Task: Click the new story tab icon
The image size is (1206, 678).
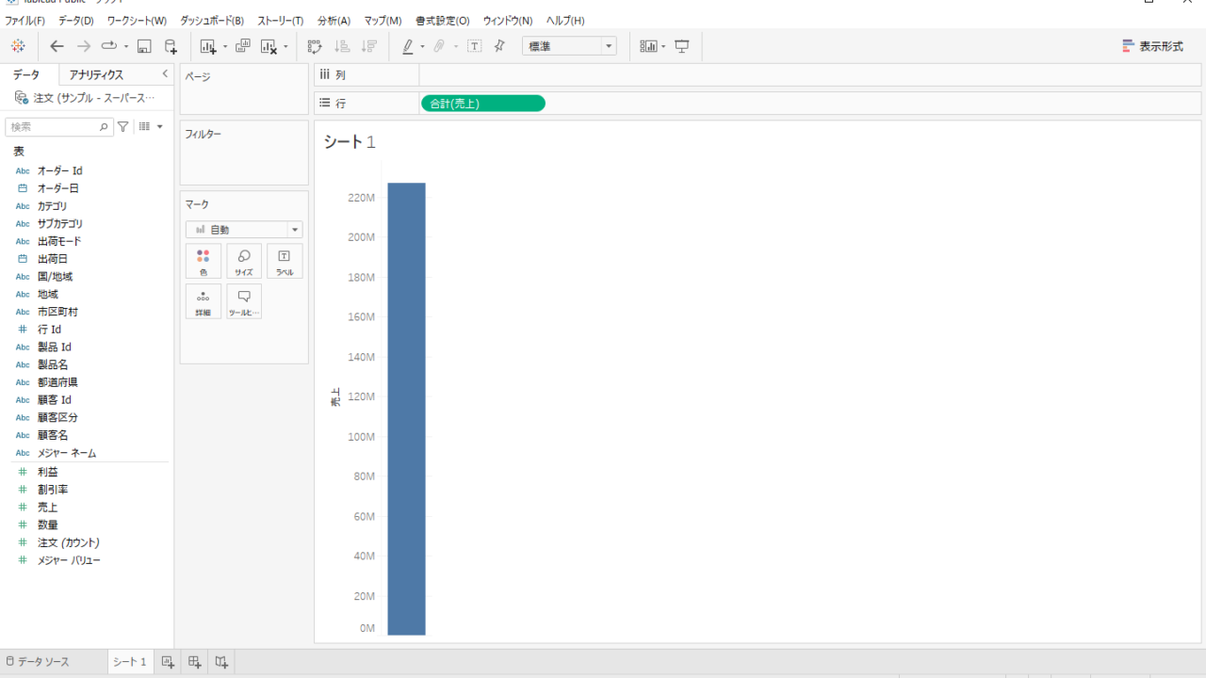Action: coord(221,662)
